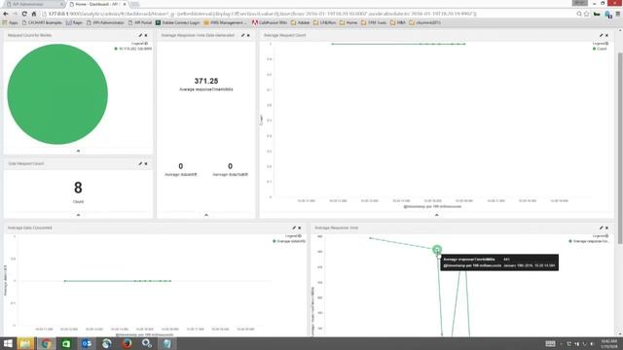Open the Chrome menu button

click(618, 14)
